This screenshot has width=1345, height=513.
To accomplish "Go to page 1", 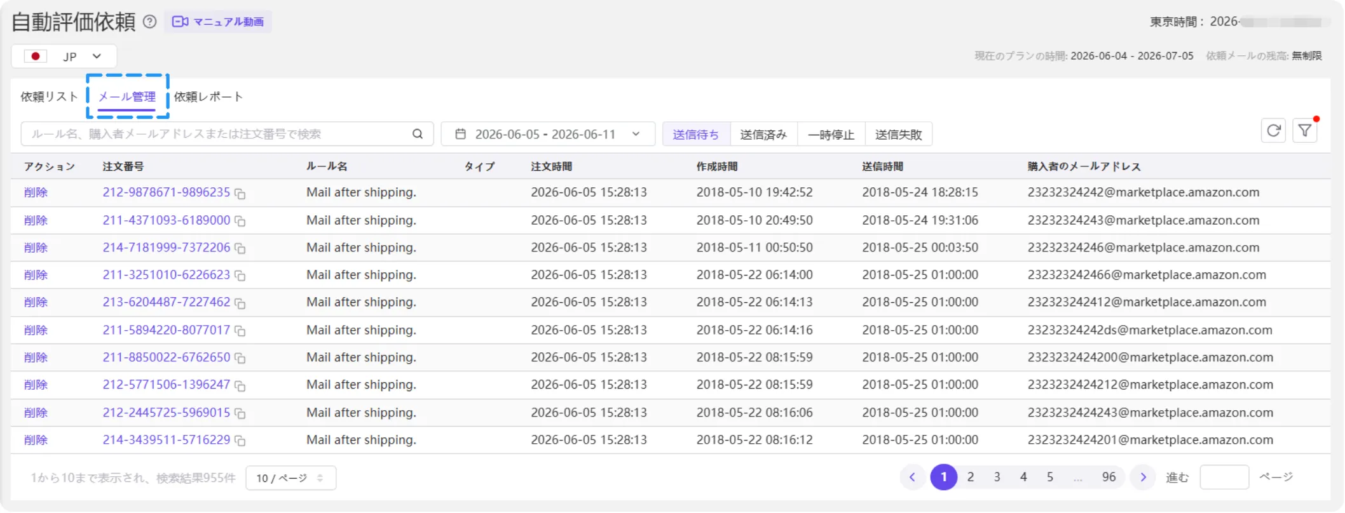I will pos(944,477).
